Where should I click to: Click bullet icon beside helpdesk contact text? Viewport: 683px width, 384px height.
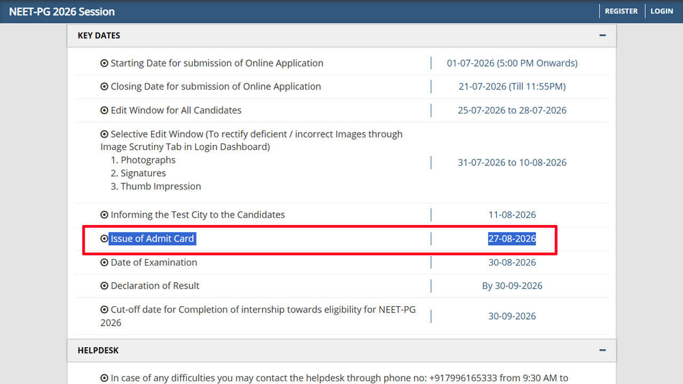pyautogui.click(x=104, y=378)
